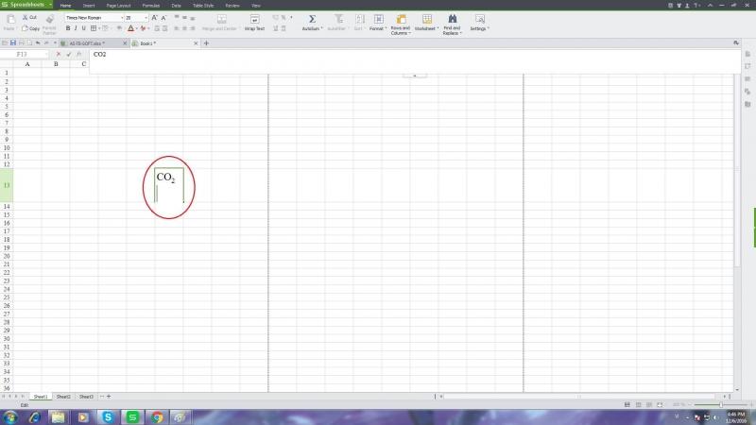Switch to the Book1 document tab
The image size is (756, 425).
pyautogui.click(x=146, y=43)
